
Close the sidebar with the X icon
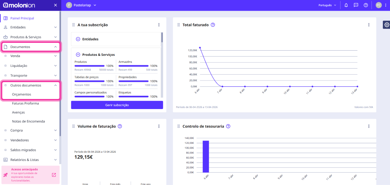(55, 5)
